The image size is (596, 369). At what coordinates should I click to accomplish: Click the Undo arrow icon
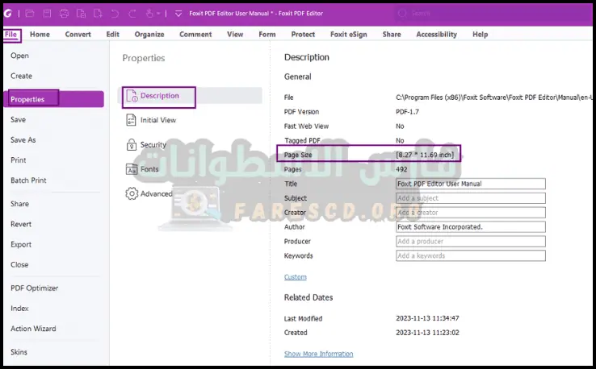(x=114, y=14)
